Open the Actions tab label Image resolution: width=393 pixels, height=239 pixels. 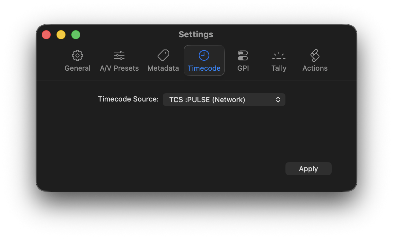click(x=315, y=68)
